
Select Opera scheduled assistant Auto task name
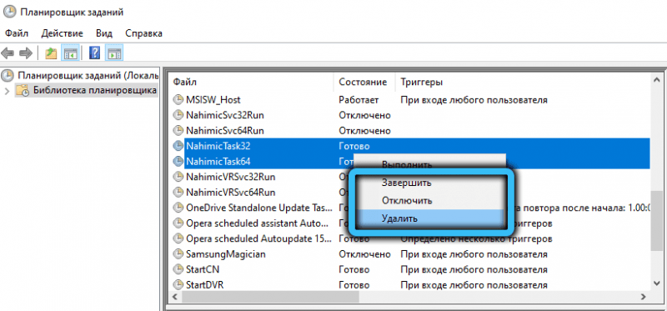pyautogui.click(x=258, y=223)
